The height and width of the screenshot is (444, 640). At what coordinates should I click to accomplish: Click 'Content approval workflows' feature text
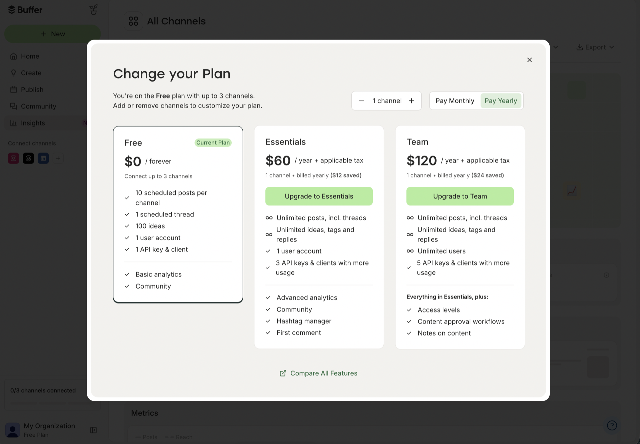coord(461,322)
